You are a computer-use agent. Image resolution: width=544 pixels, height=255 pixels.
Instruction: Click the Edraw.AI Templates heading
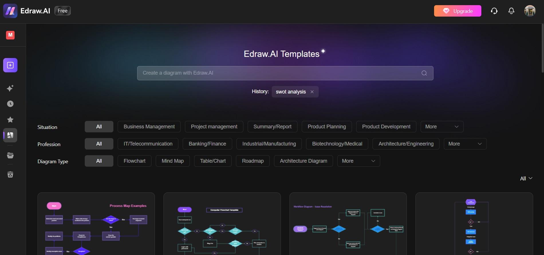coord(281,54)
